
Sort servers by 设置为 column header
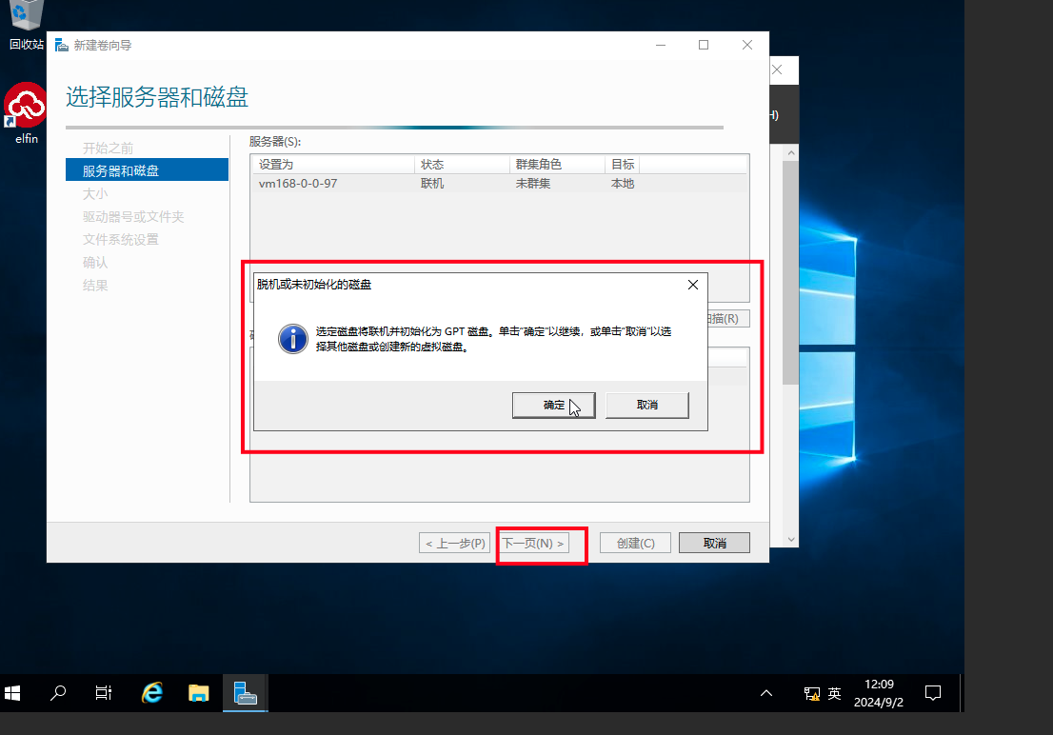(333, 165)
